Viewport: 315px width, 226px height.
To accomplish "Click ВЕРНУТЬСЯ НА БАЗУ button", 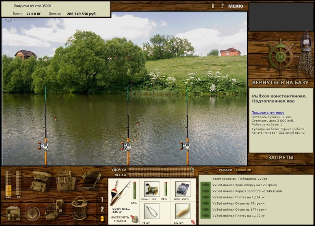I will (x=280, y=82).
